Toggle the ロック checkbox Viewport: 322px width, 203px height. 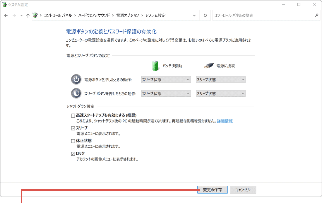tap(73, 153)
